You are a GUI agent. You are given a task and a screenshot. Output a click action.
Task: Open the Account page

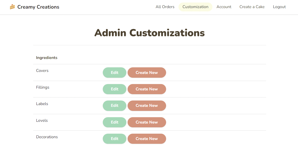(x=224, y=7)
